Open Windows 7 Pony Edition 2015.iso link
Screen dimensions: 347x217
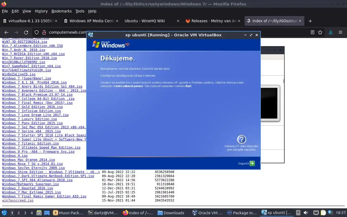click(x=33, y=123)
